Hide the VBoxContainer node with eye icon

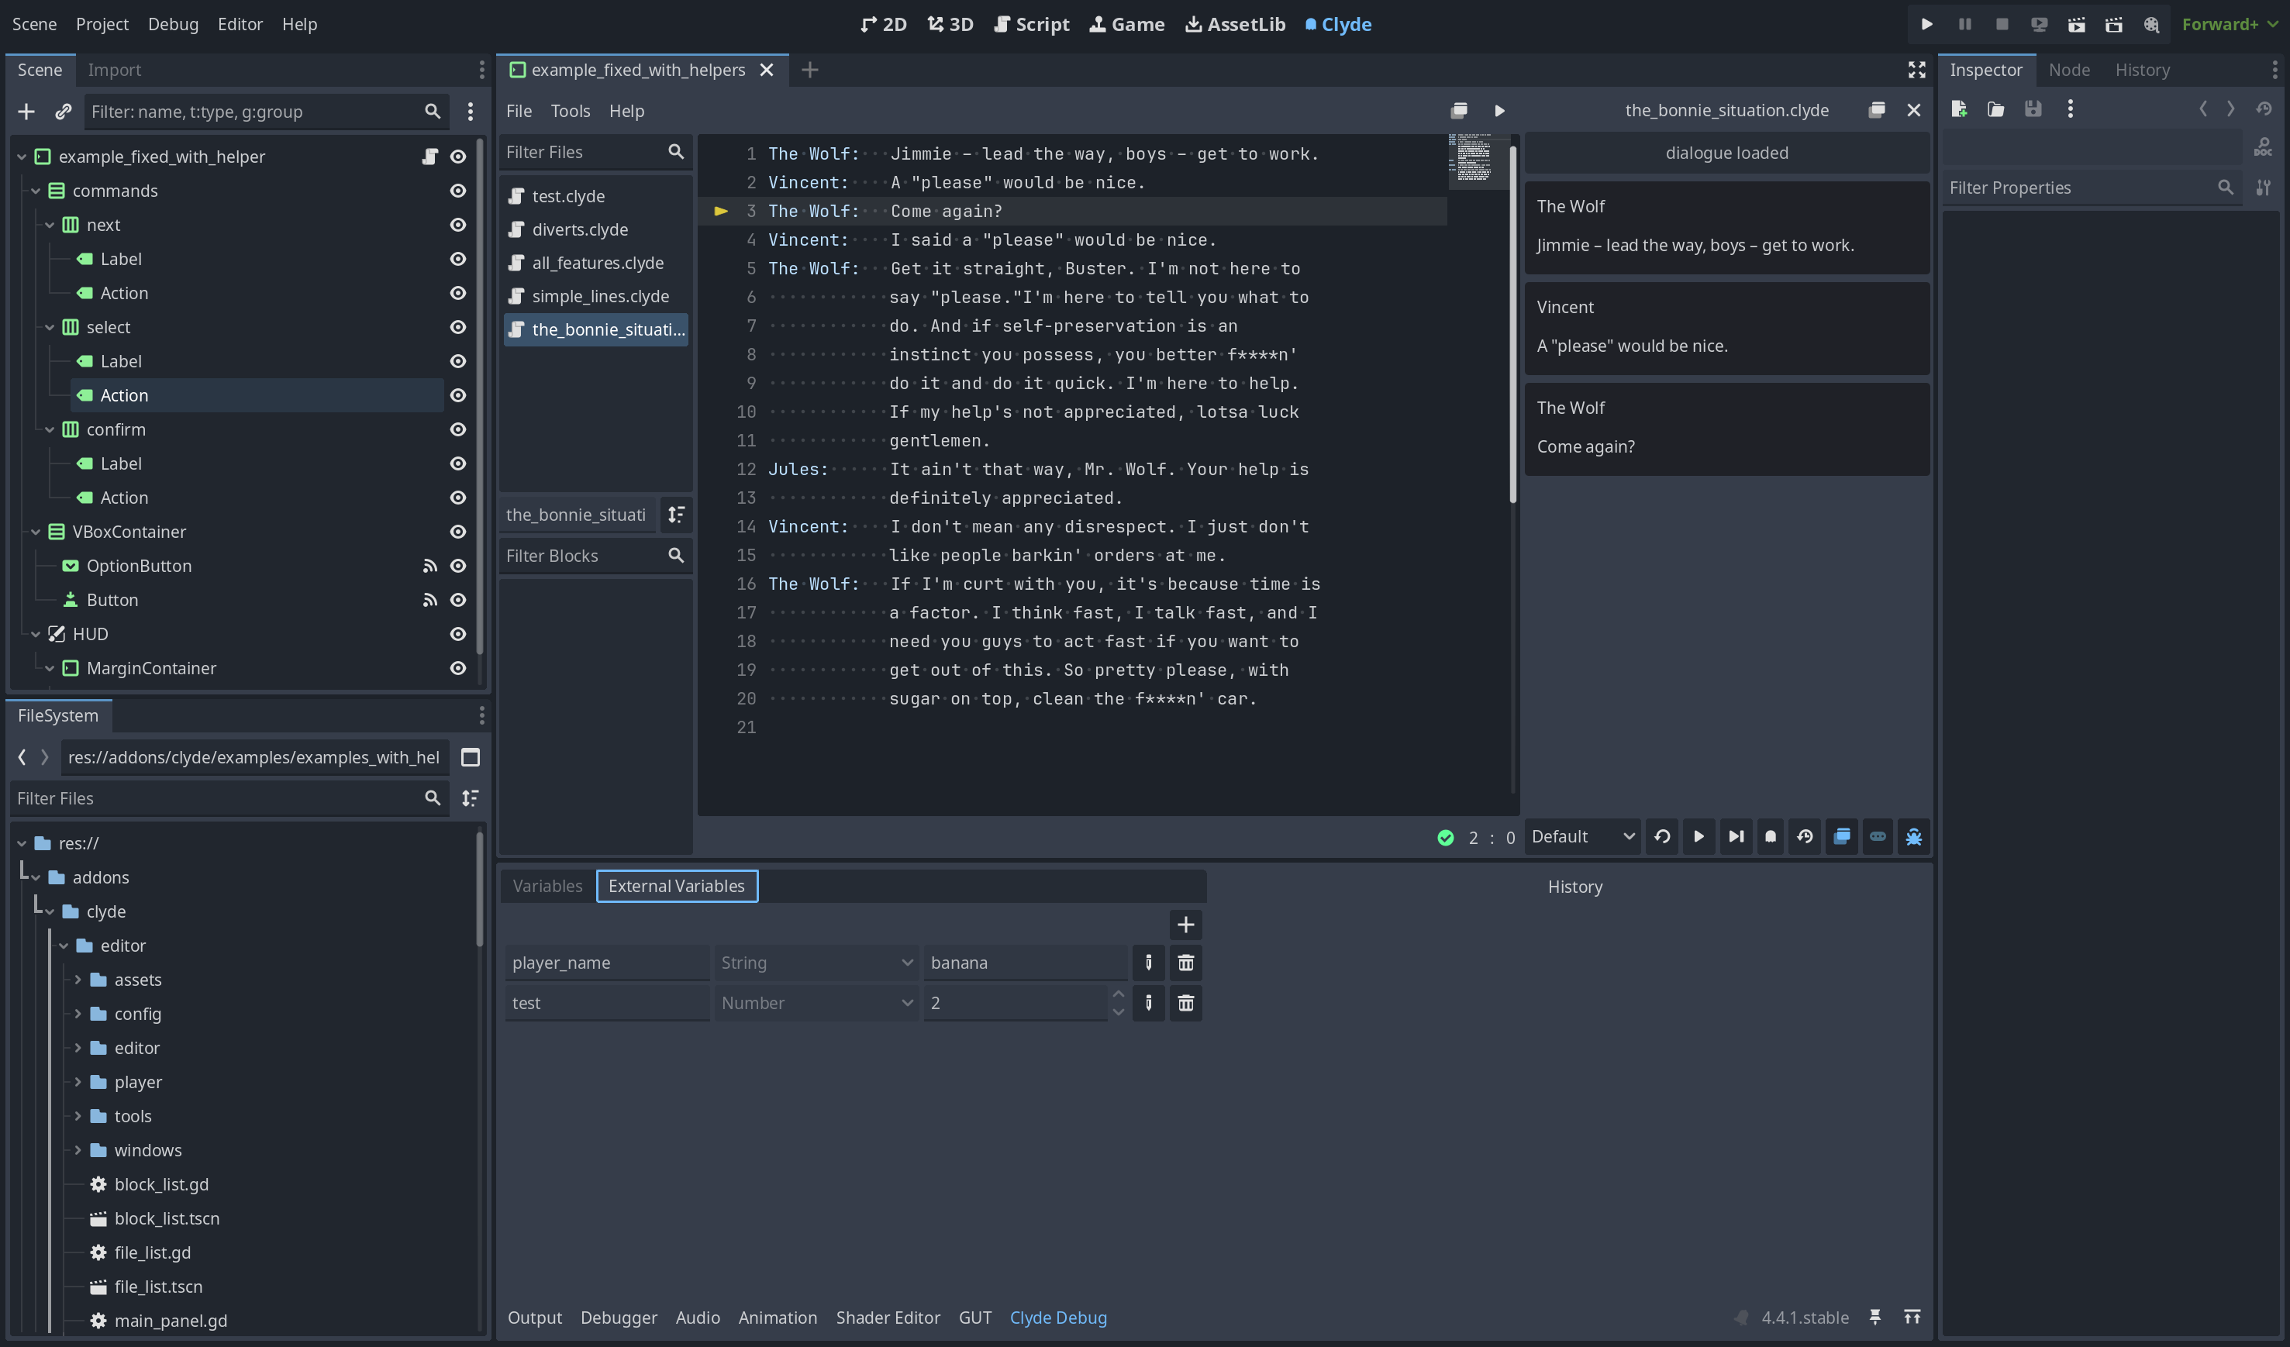(458, 532)
